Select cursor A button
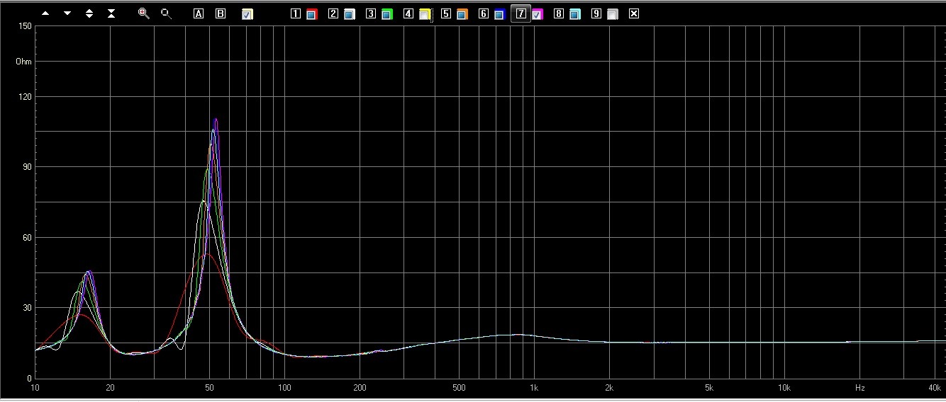This screenshot has width=946, height=402. click(x=199, y=13)
